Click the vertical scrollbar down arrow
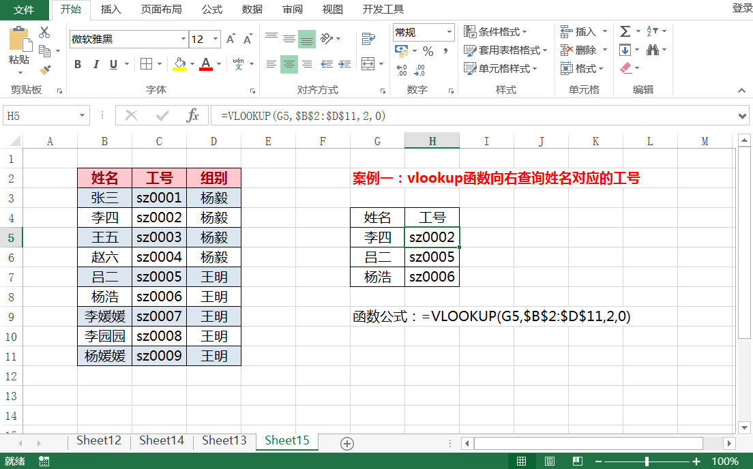Screen dimensions: 753x469 [744, 427]
